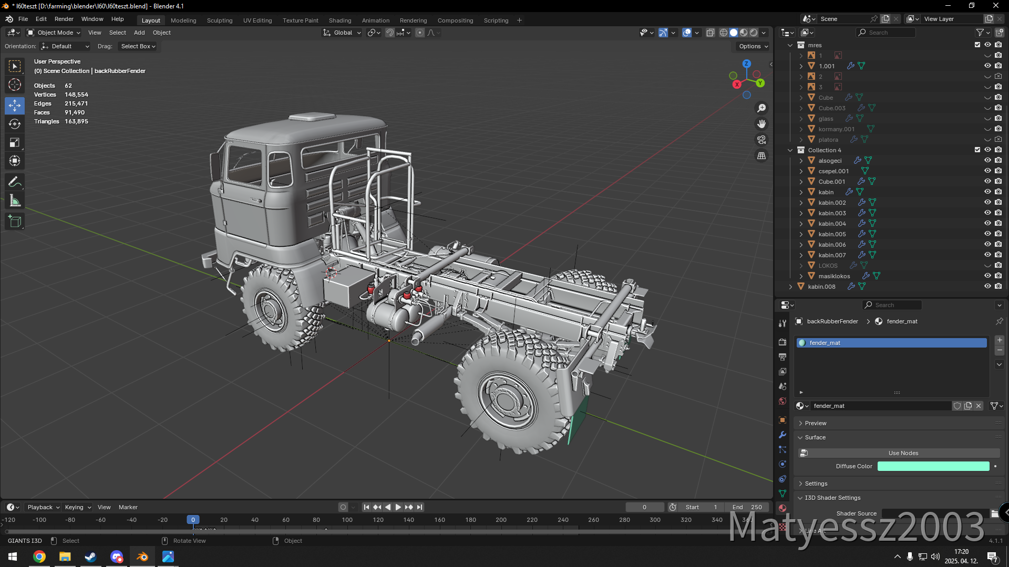Click the Add Cube tool
The image size is (1009, 567).
15,222
